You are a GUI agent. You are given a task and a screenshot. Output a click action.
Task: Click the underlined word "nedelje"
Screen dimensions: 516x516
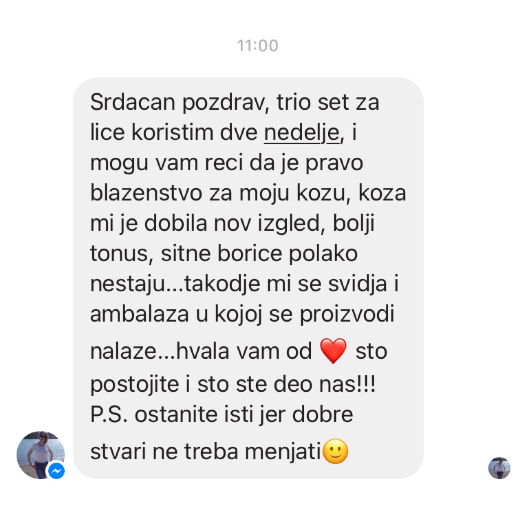point(302,133)
